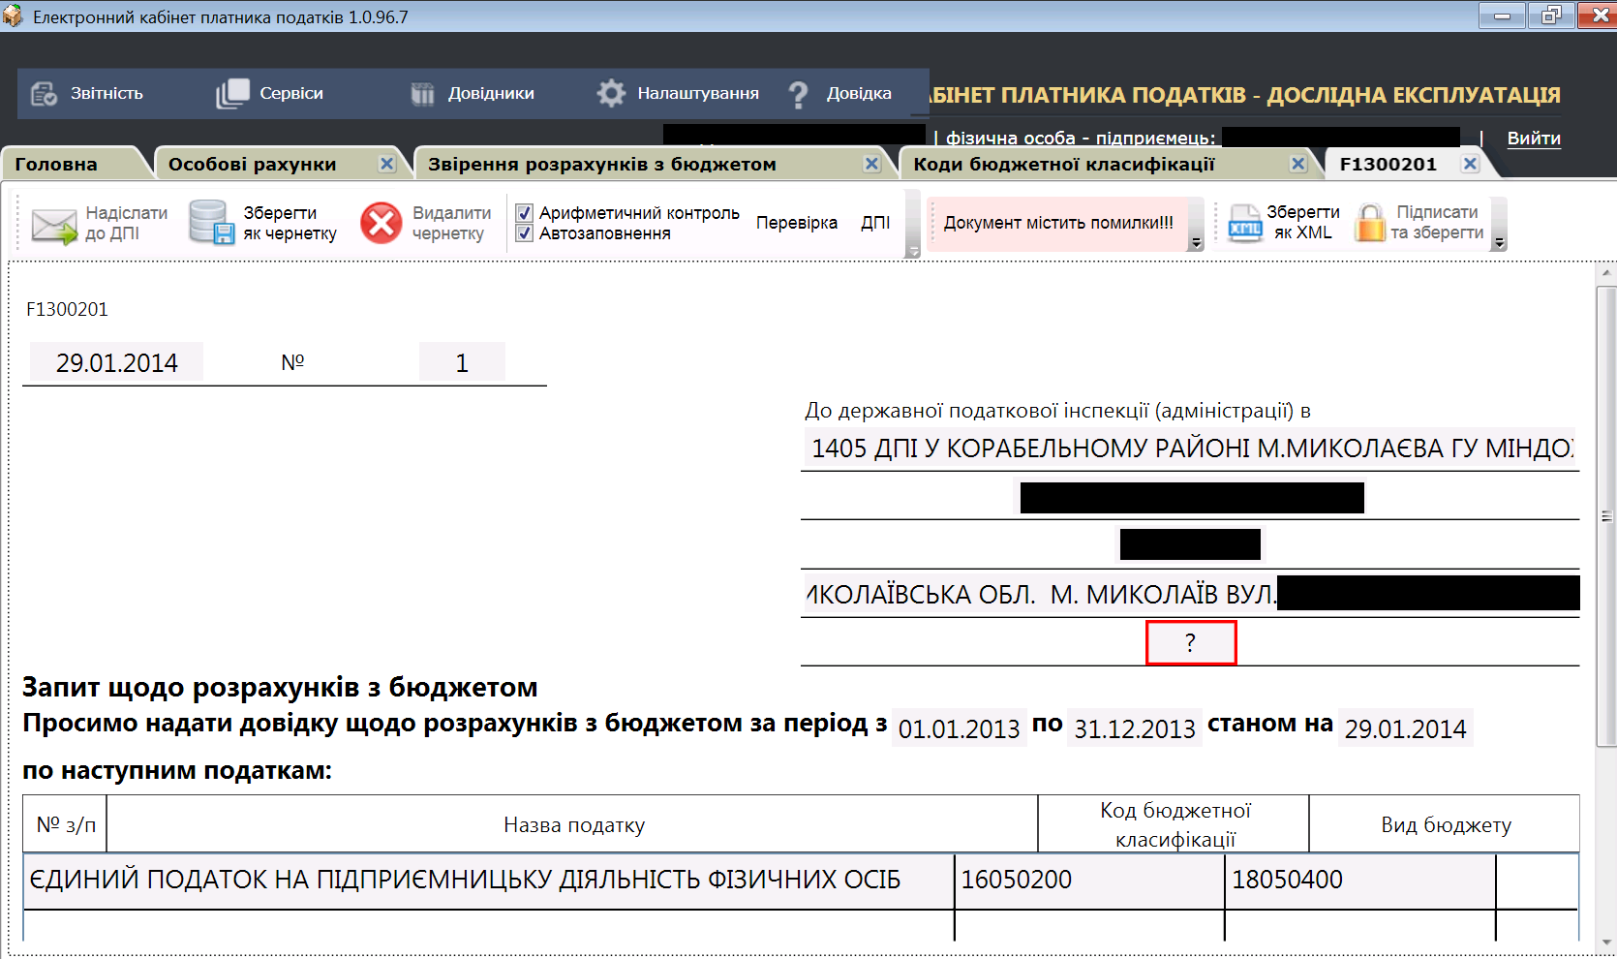Screen dimensions: 1617x959
Task: Expand the overflow arrow beside error message
Action: click(x=1197, y=243)
